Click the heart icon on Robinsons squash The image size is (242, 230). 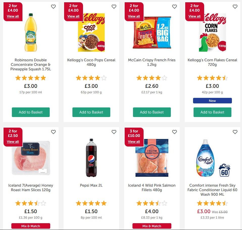(x=53, y=7)
